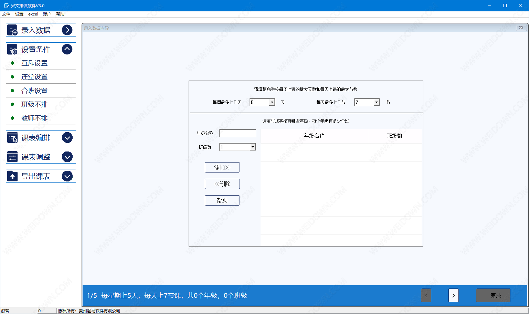Click the 课表调整 adjust icon
This screenshot has width=529, height=314.
click(x=12, y=157)
